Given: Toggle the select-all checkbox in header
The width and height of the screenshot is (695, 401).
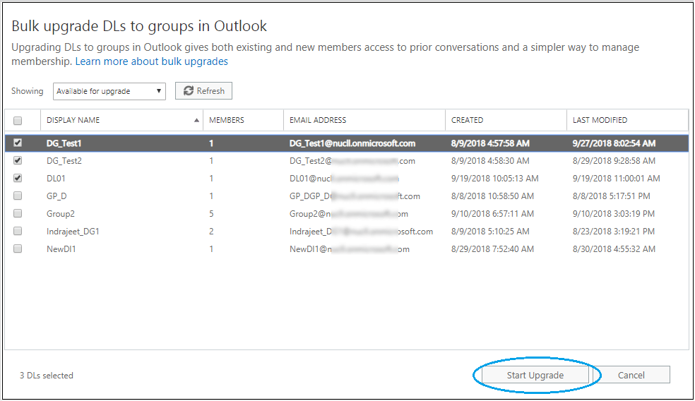Looking at the screenshot, I should (x=18, y=120).
